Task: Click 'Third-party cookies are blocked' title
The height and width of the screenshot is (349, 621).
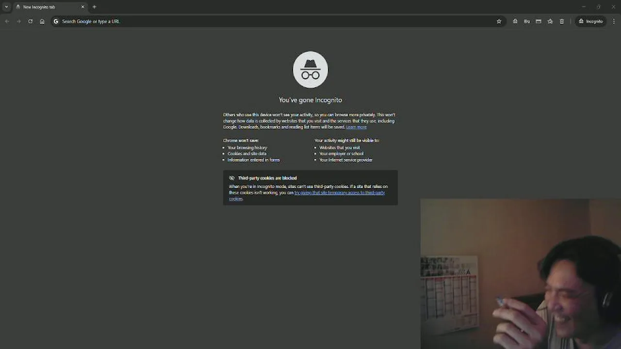Action: coord(267,178)
